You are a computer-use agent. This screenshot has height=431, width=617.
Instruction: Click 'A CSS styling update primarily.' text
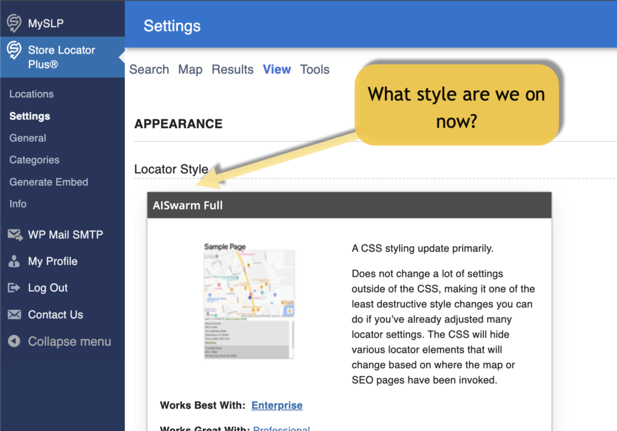point(422,249)
